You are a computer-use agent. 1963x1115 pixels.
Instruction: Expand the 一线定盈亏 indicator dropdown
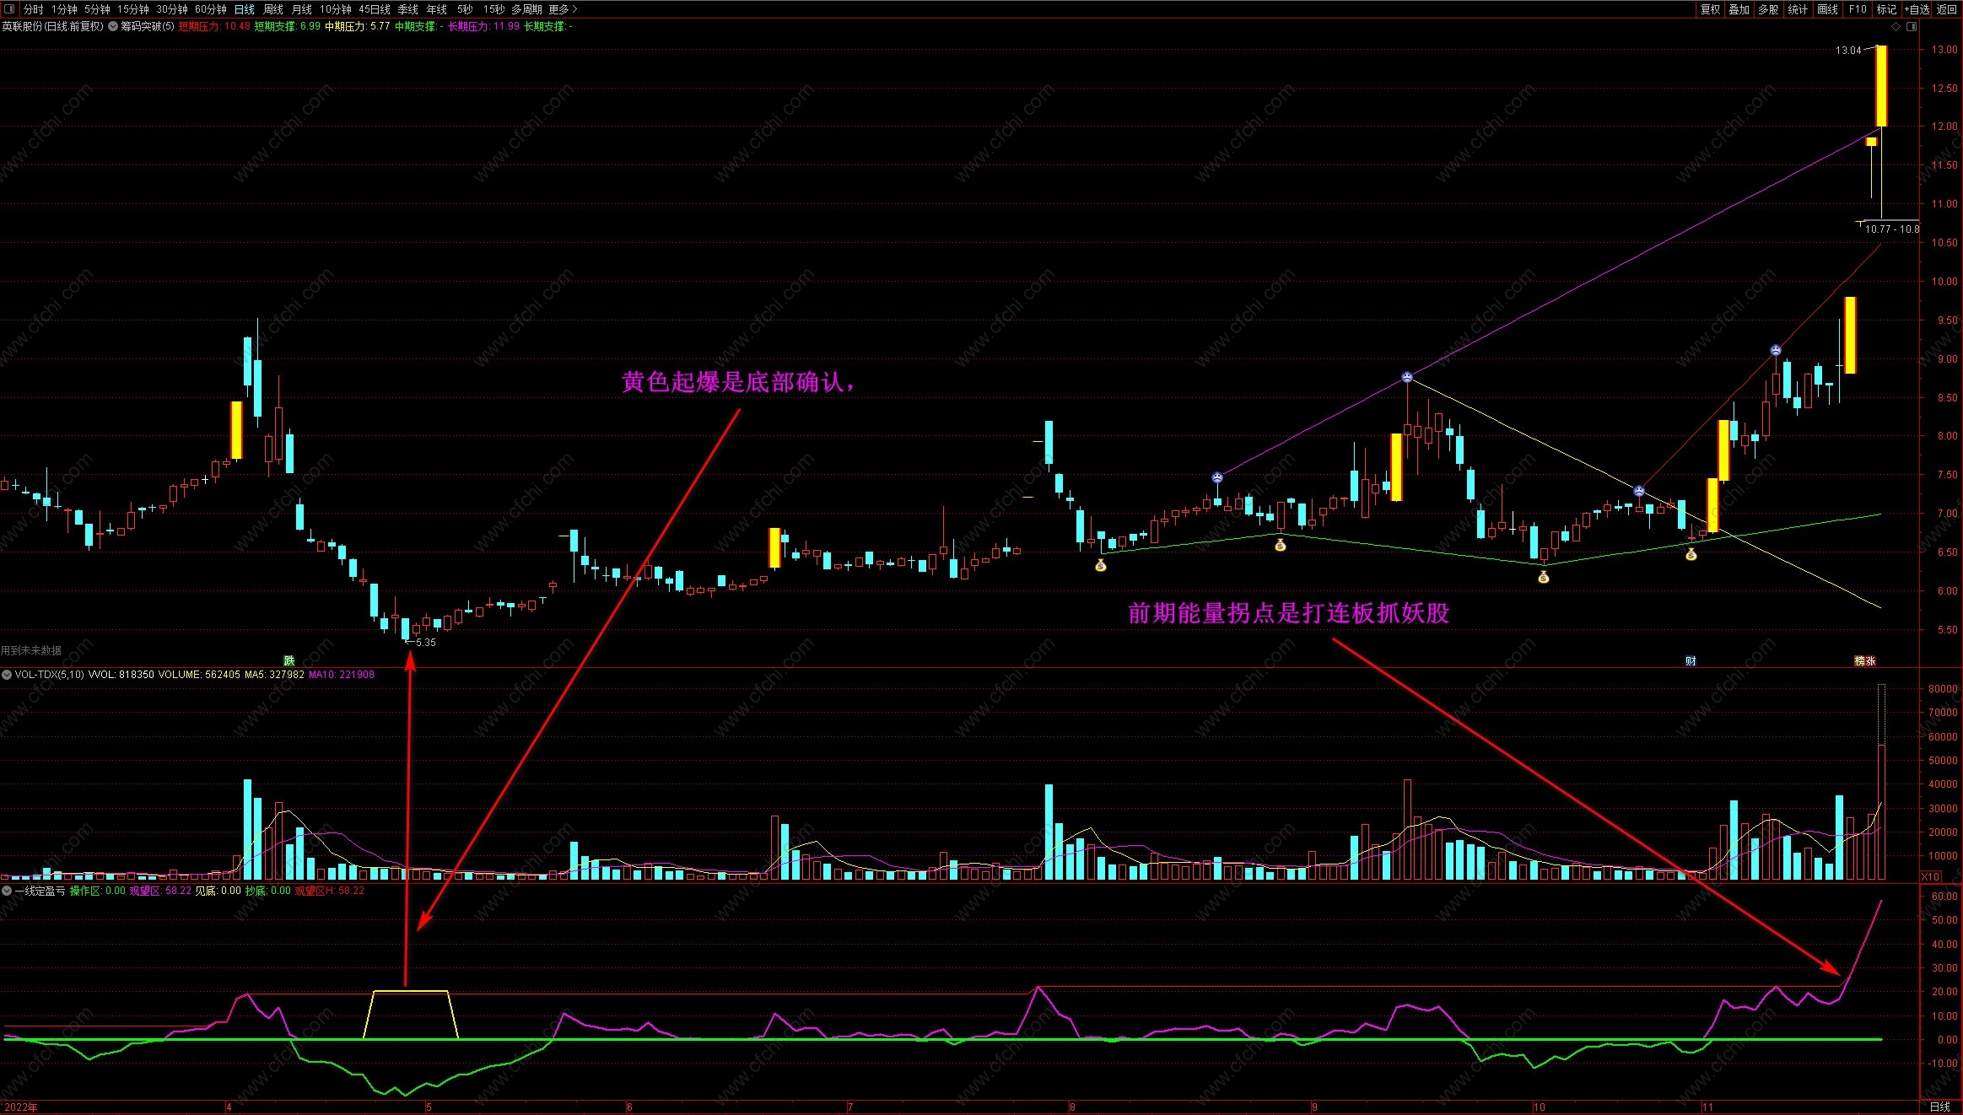[x=7, y=891]
